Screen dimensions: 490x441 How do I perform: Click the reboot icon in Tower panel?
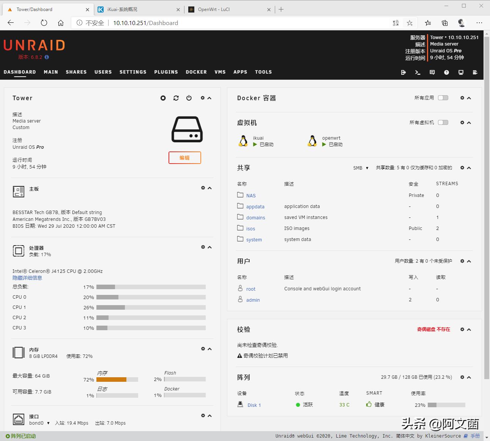tap(176, 98)
